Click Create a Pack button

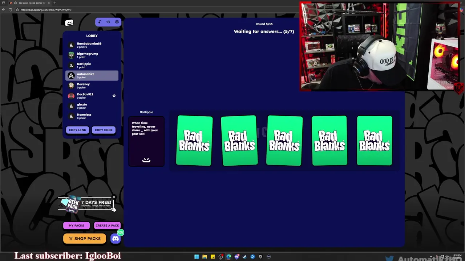tap(107, 225)
